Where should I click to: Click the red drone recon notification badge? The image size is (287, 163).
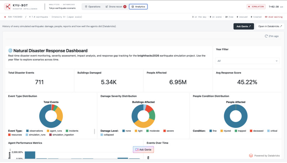pyautogui.click(x=125, y=7)
